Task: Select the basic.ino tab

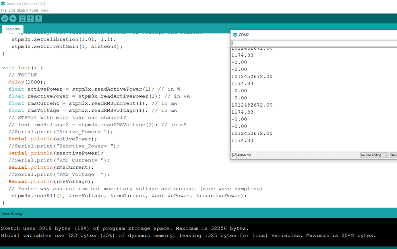Action: 13,29
